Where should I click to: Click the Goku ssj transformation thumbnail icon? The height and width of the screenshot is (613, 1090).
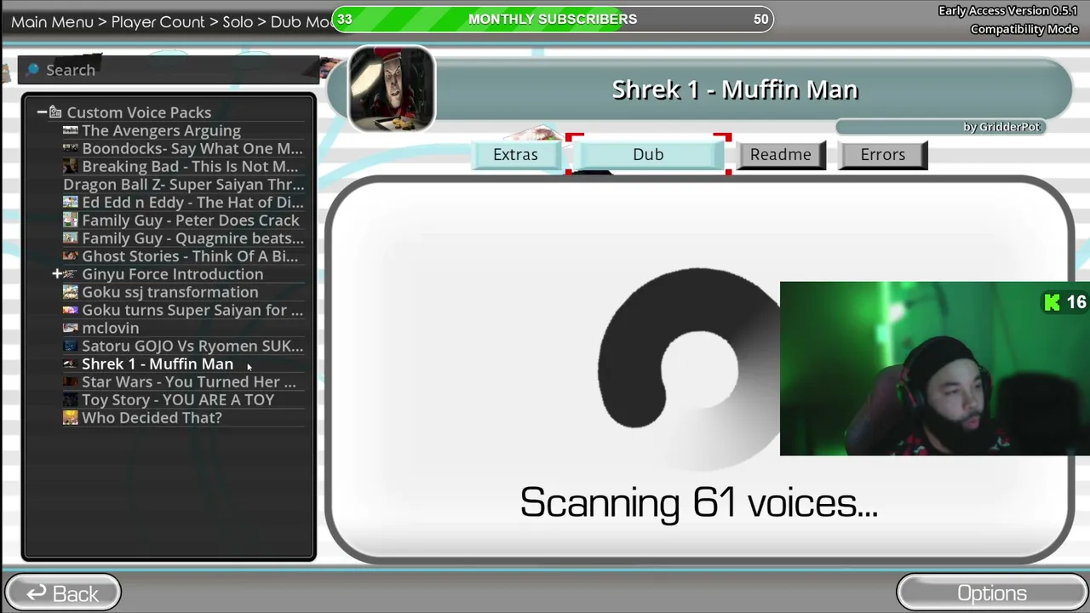(71, 292)
